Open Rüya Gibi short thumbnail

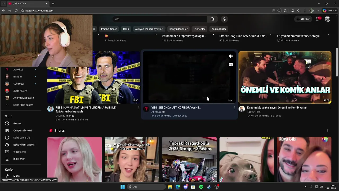[304, 159]
